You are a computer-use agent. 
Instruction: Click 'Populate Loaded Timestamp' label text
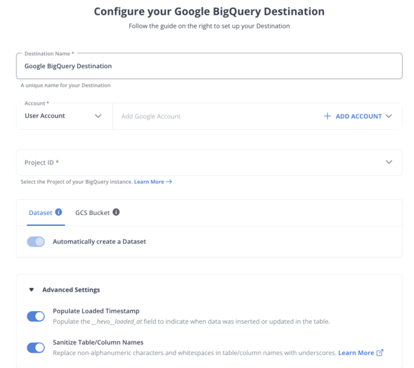point(96,311)
